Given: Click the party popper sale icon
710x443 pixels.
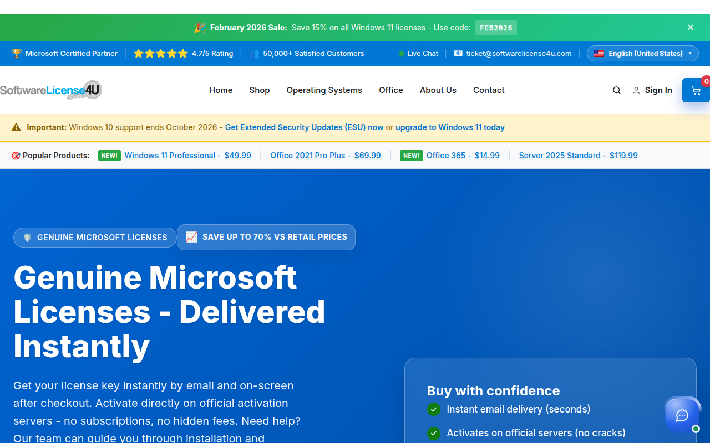Looking at the screenshot, I should coord(200,28).
